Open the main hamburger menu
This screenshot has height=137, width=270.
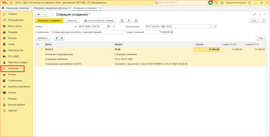(x=11, y=3)
